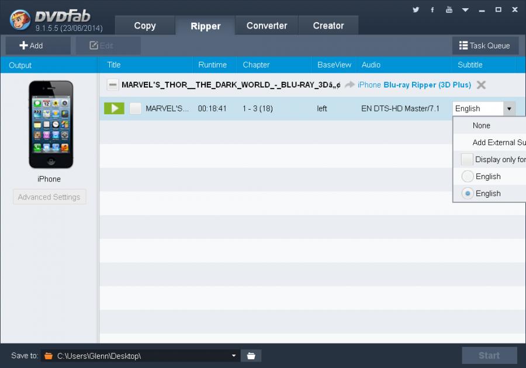Open Advanced Settings
This screenshot has width=526, height=368.
click(x=49, y=197)
